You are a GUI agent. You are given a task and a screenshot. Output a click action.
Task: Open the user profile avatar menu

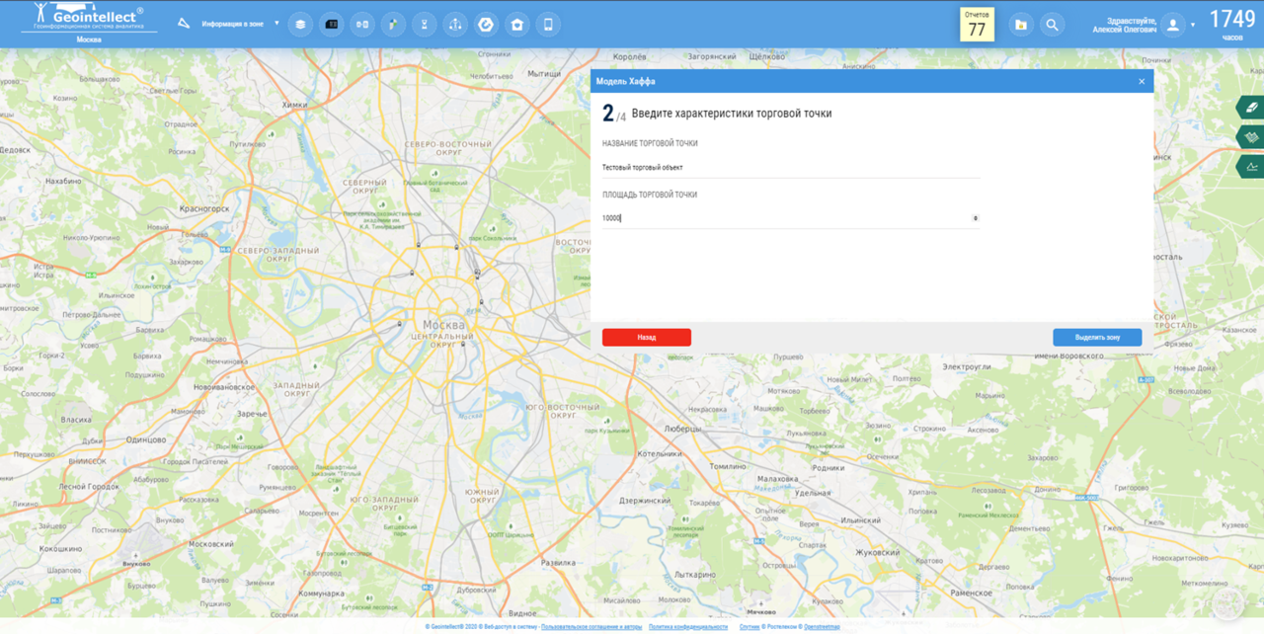pos(1173,25)
